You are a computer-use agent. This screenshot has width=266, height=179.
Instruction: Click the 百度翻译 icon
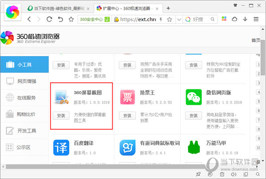click(61, 148)
